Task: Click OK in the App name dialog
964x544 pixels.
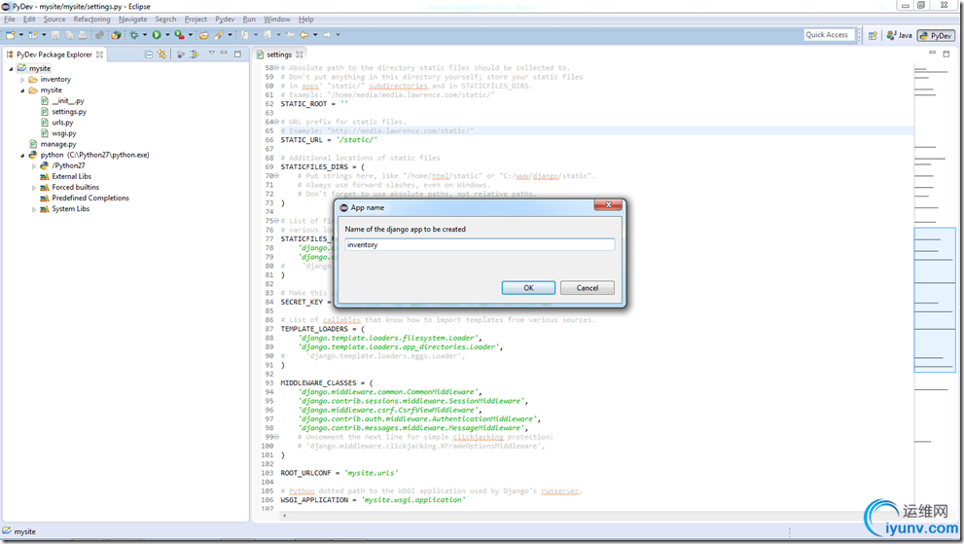Action: [x=528, y=287]
